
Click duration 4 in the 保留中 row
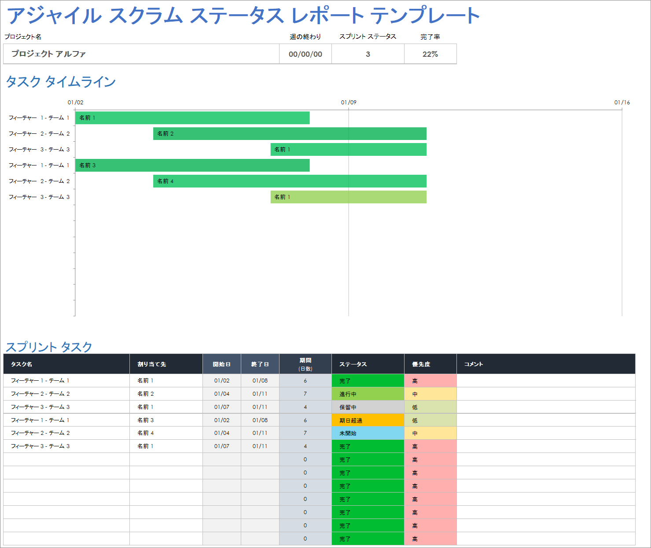[x=305, y=407]
